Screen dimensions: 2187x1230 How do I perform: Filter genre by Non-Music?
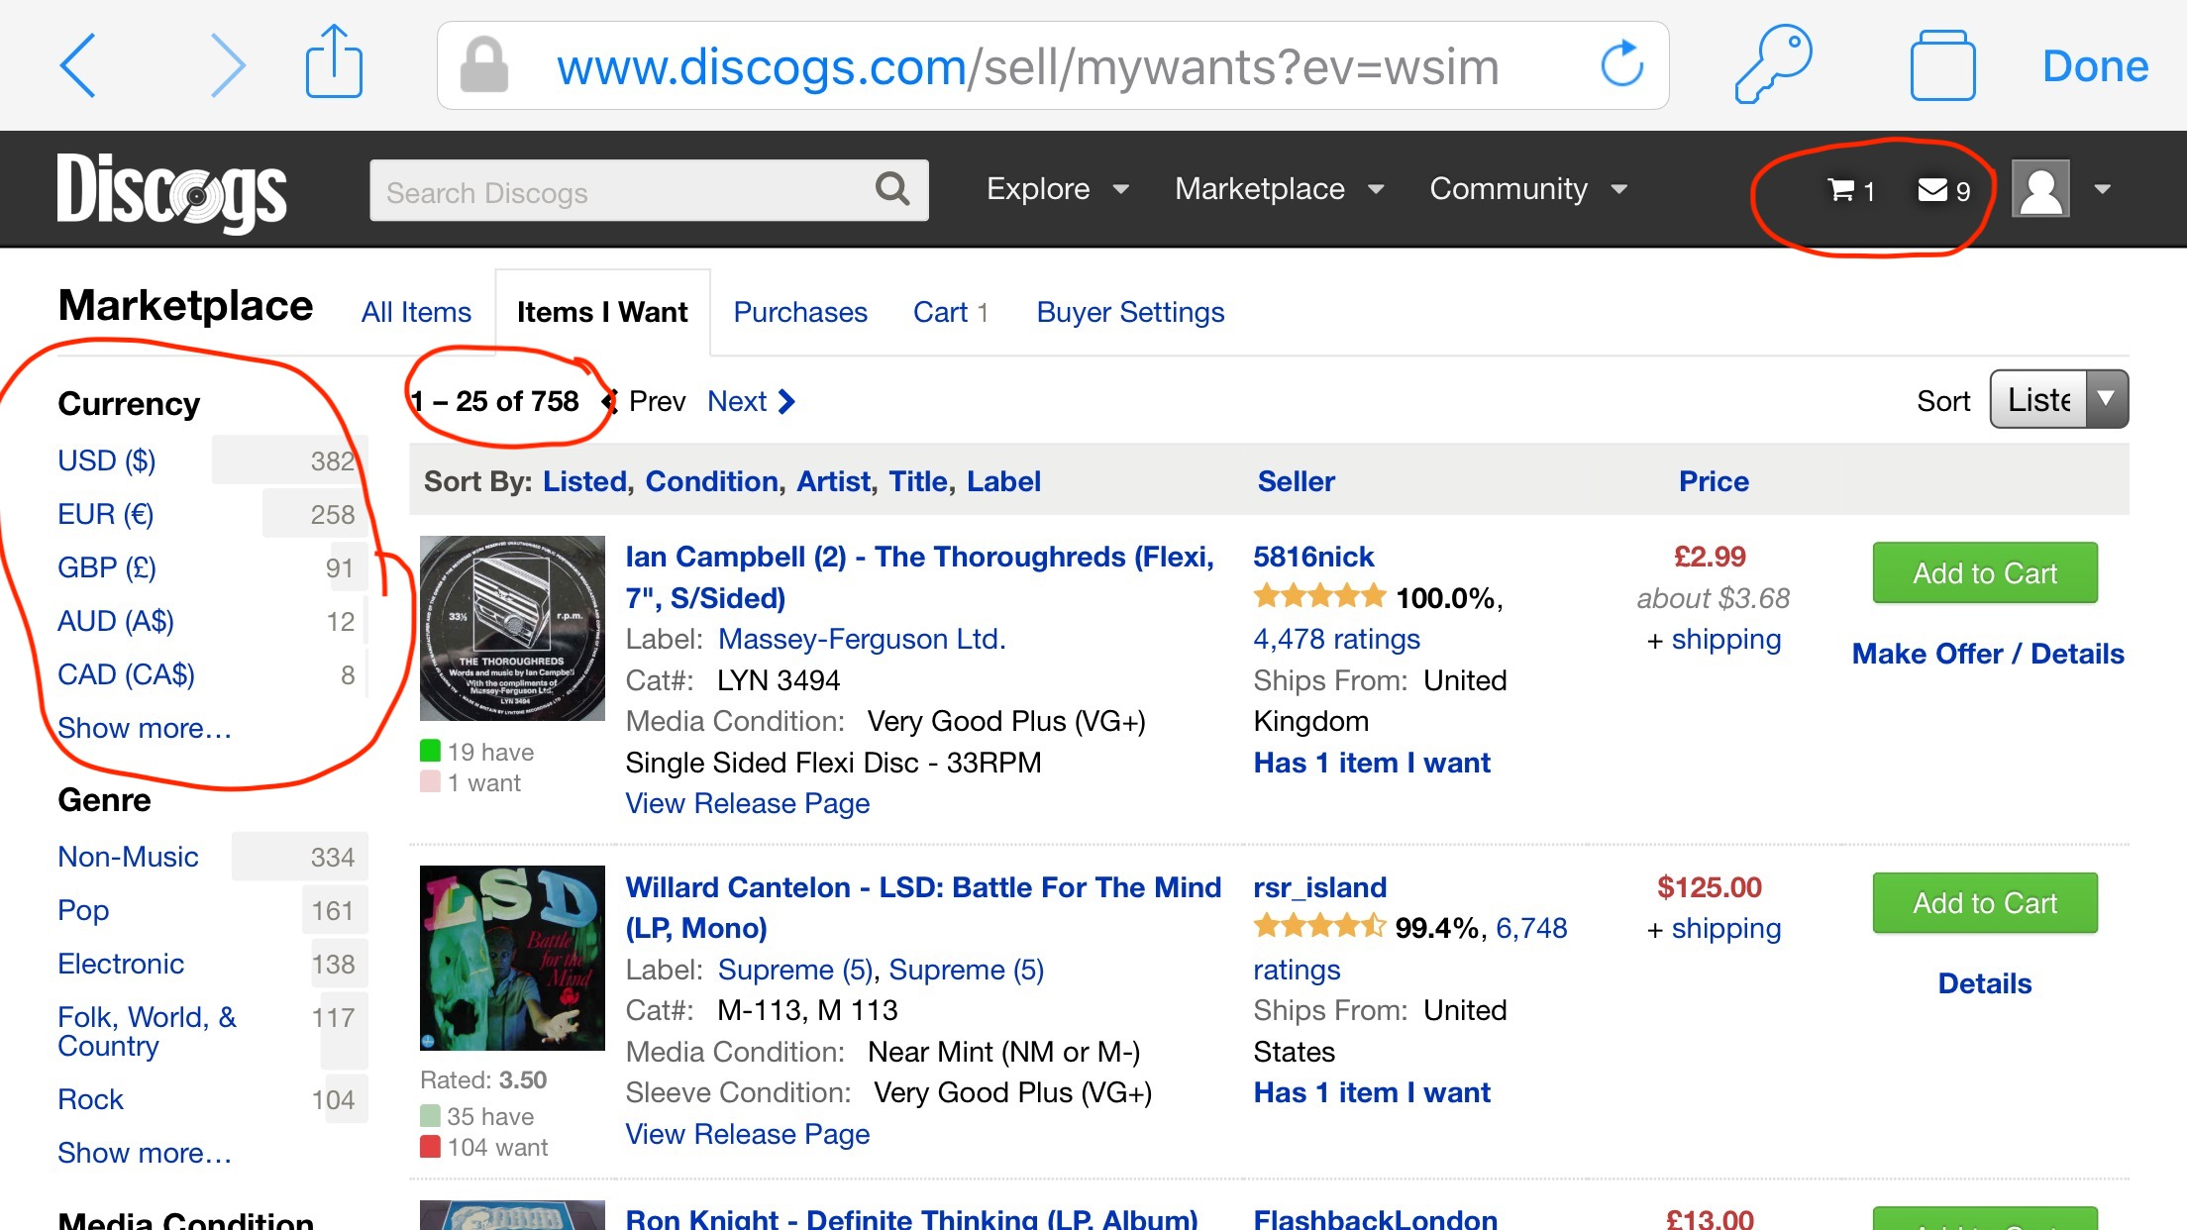[x=128, y=857]
